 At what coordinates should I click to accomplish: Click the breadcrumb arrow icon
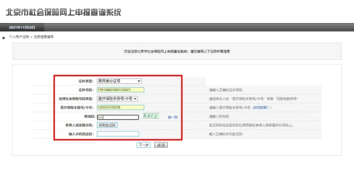point(4,38)
